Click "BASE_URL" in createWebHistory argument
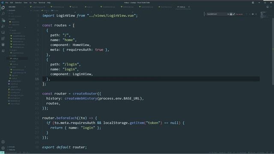 [131, 98]
